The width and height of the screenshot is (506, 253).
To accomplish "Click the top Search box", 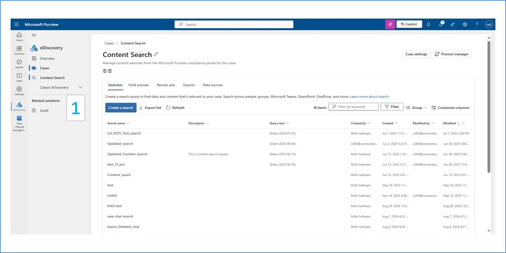I will [x=234, y=24].
